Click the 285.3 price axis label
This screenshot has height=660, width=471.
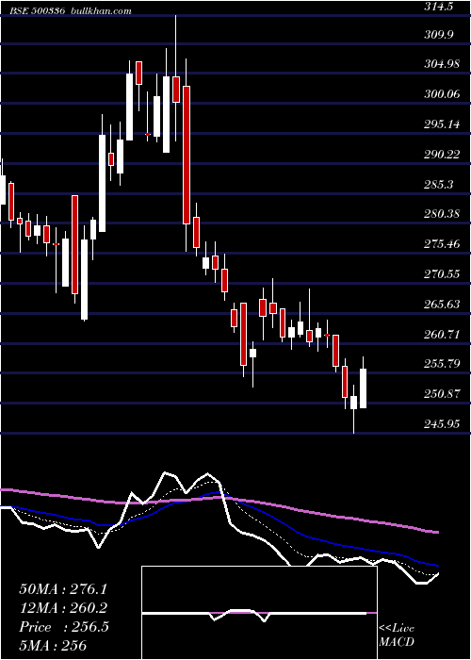(x=439, y=185)
